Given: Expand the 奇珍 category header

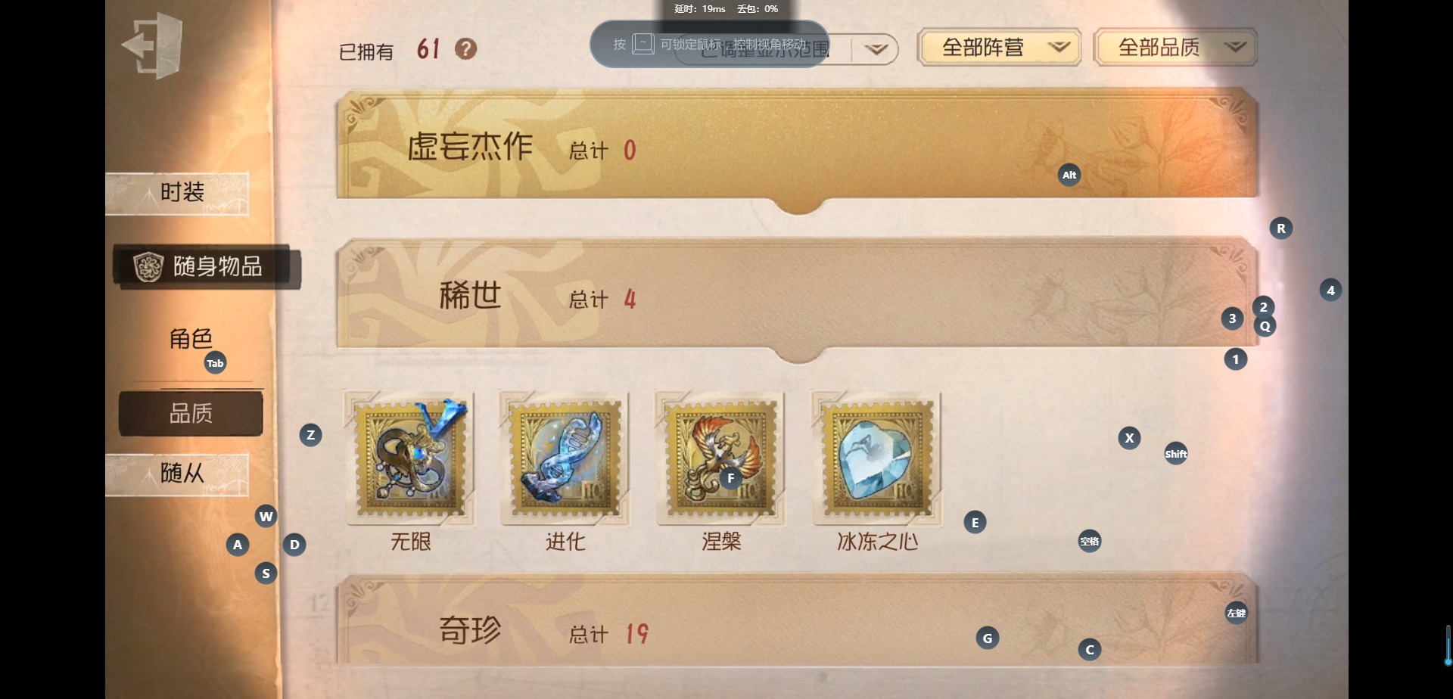Looking at the screenshot, I should coord(798,622).
